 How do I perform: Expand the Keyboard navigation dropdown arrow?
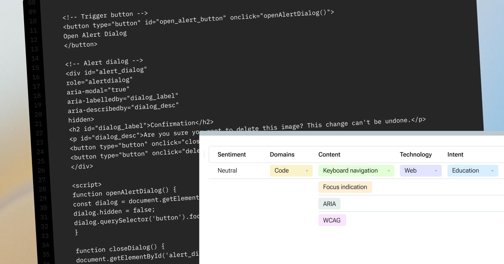388,171
